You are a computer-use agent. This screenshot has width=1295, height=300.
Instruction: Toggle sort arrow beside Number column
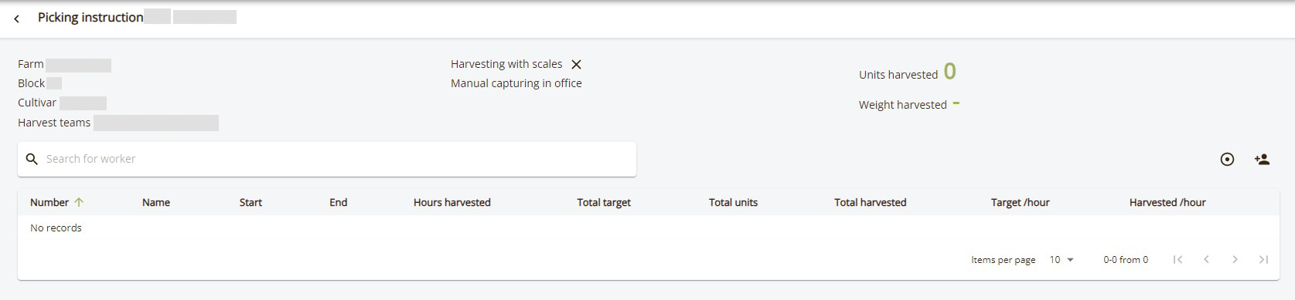[78, 202]
